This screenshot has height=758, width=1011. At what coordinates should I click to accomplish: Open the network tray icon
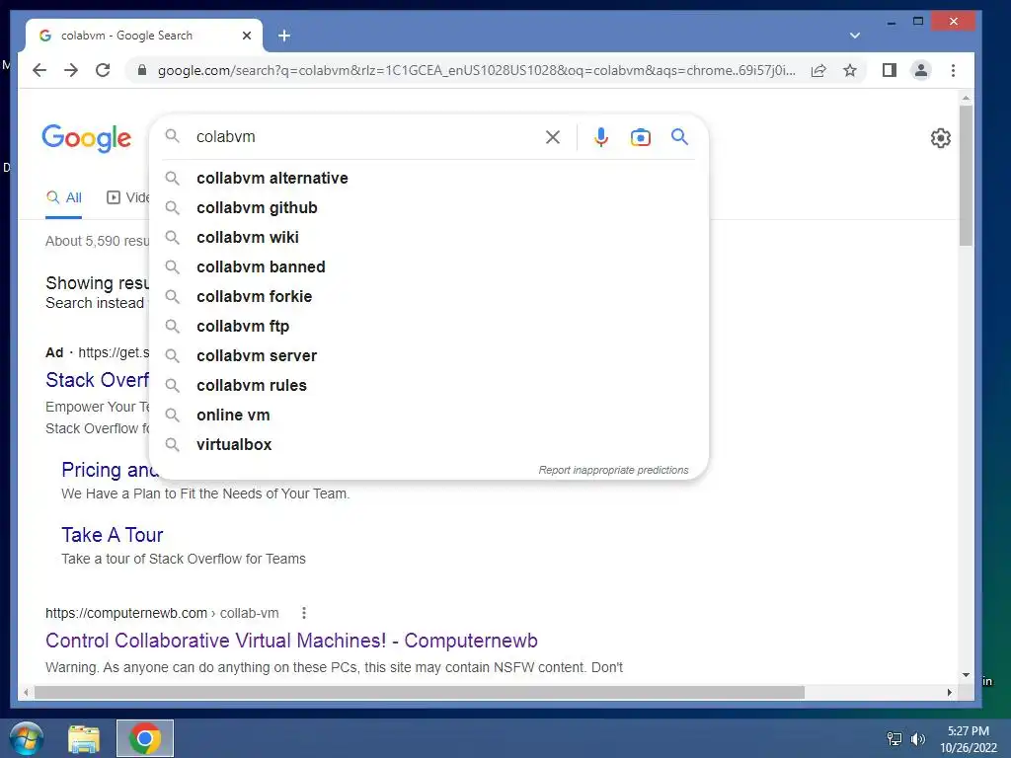[894, 738]
